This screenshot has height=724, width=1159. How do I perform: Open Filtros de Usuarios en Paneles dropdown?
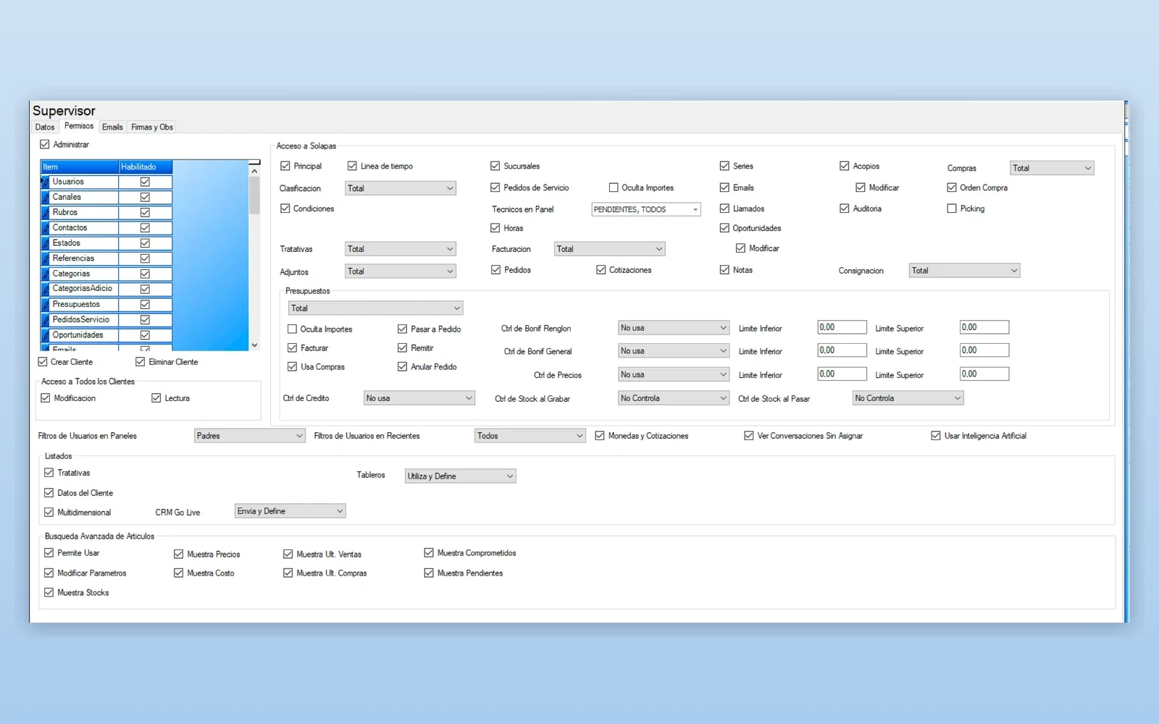(x=250, y=436)
